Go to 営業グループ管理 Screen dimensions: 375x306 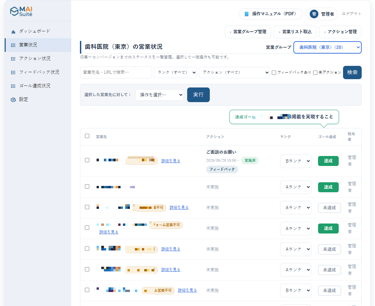[x=248, y=32]
